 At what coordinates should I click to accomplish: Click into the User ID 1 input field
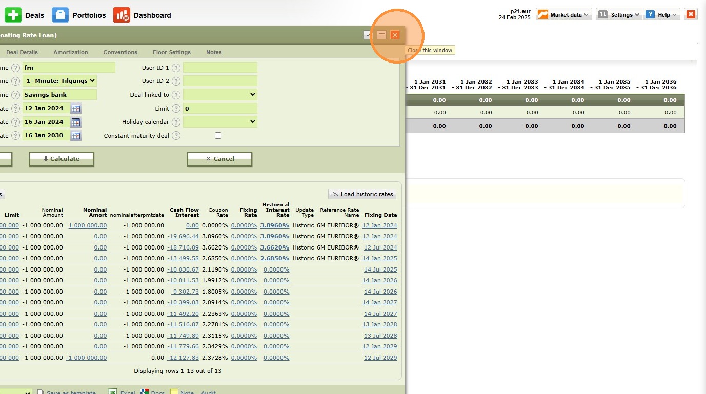(x=220, y=68)
